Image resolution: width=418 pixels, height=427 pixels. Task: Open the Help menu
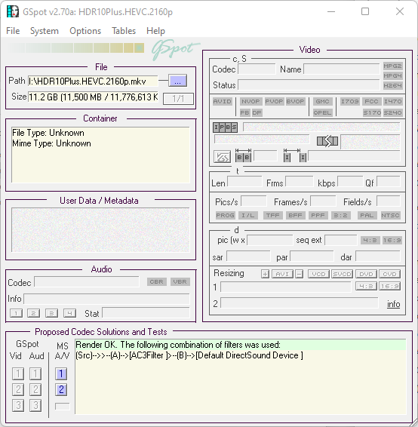(x=155, y=31)
